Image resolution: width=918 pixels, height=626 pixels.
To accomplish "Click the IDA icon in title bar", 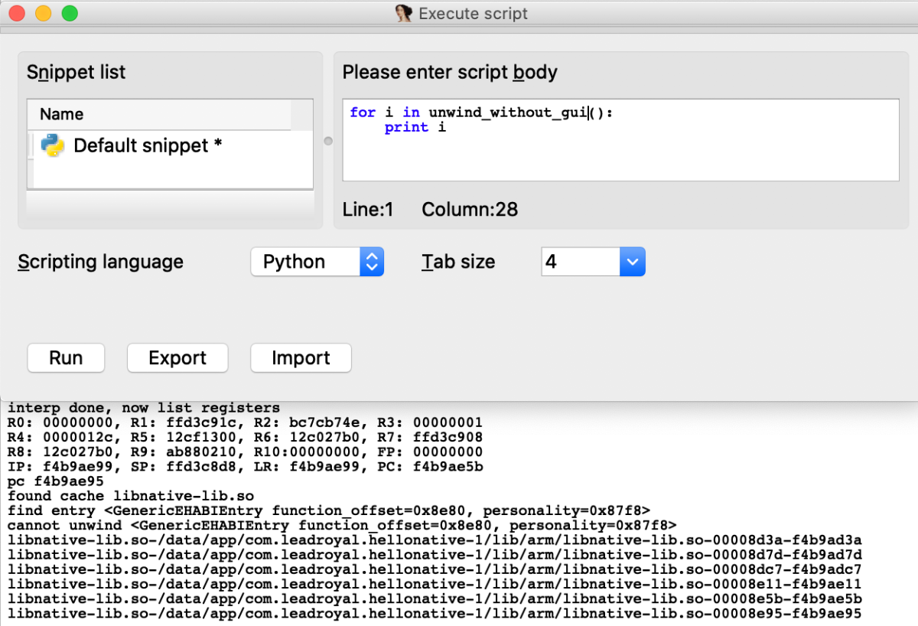I will coord(403,13).
